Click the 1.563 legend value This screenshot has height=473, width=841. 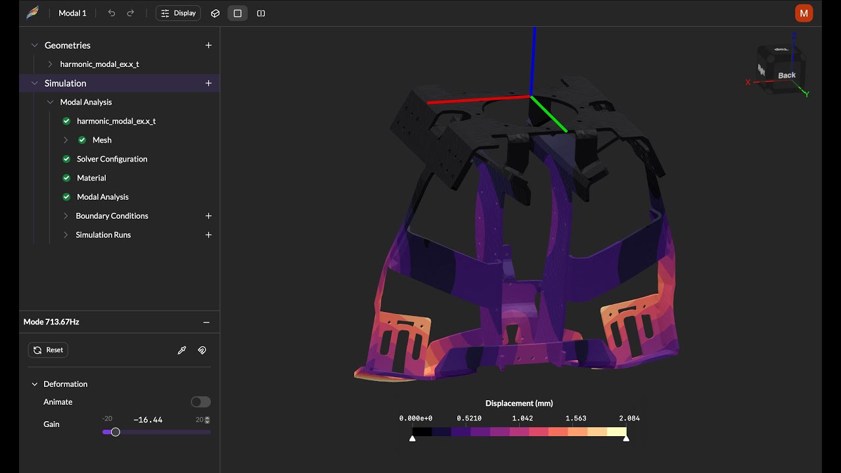(576, 418)
